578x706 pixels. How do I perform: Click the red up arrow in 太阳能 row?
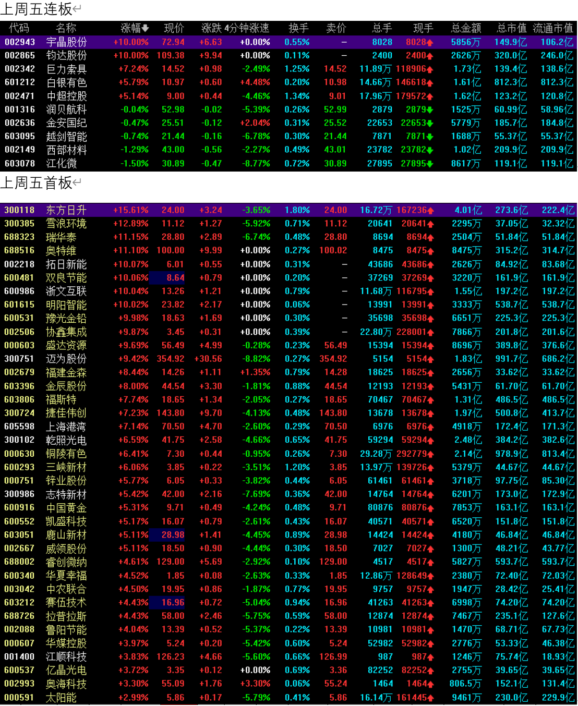coord(430,698)
